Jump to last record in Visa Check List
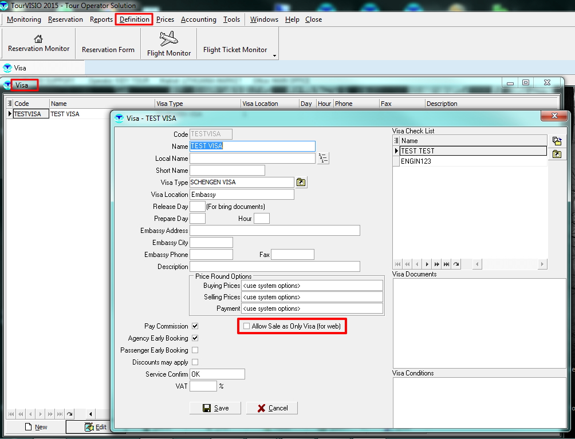The image size is (575, 439). (447, 264)
